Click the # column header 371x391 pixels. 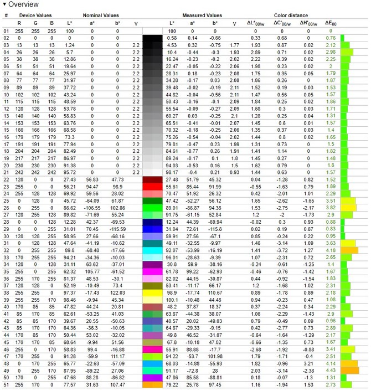(6, 15)
